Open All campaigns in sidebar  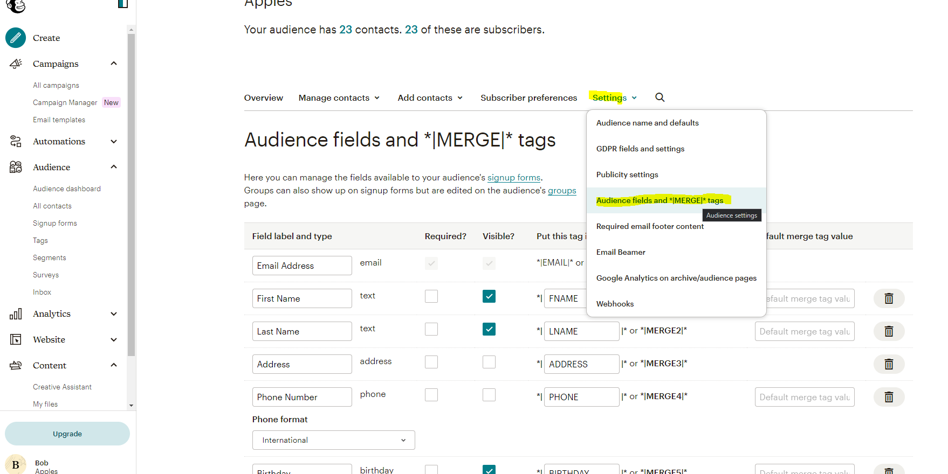coord(56,85)
